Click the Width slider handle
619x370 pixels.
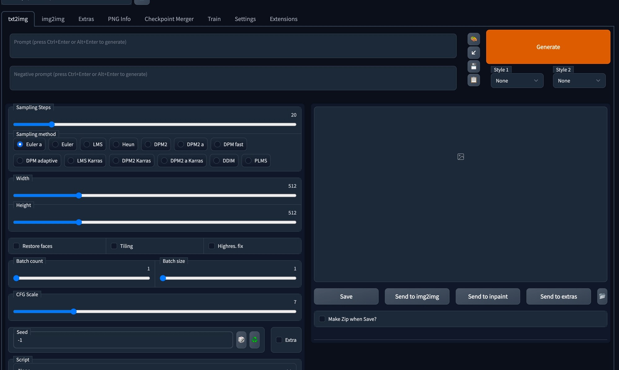[x=79, y=196]
